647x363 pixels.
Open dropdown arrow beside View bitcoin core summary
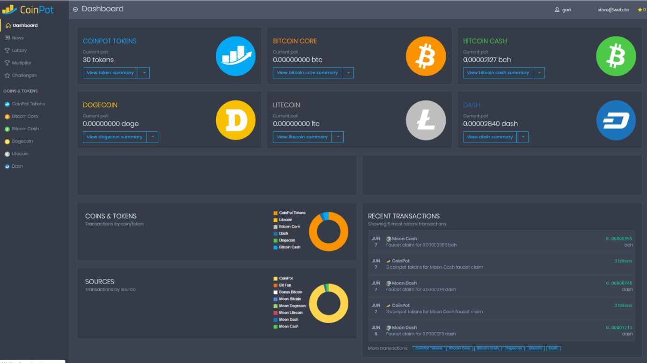(348, 73)
